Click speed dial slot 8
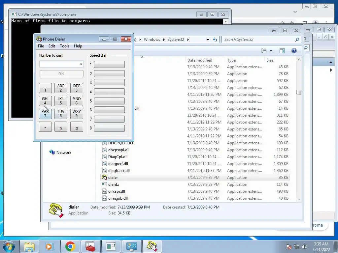Screen dimensions: 338x253 pyautogui.click(x=109, y=128)
